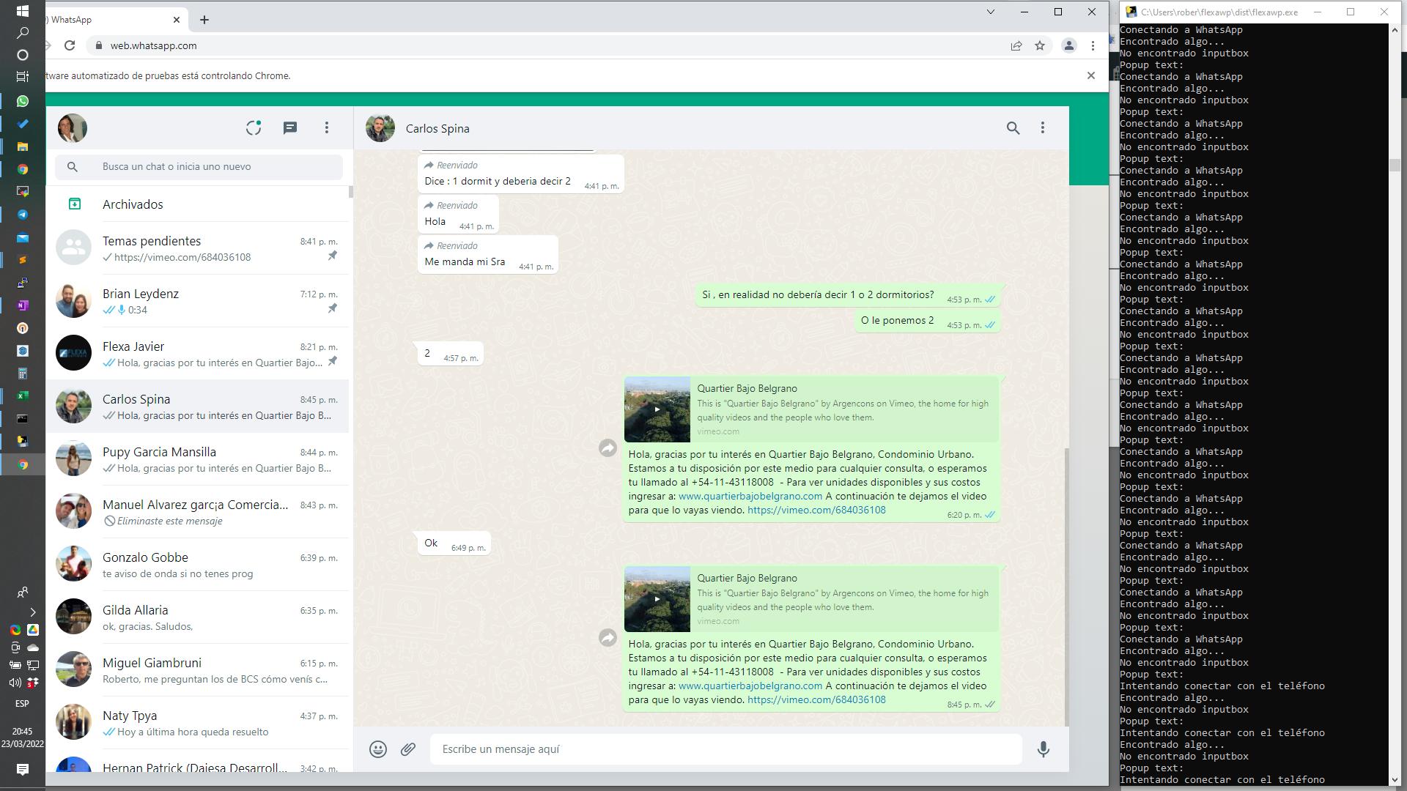Expand Chrome tab search dropdown

pos(991,12)
